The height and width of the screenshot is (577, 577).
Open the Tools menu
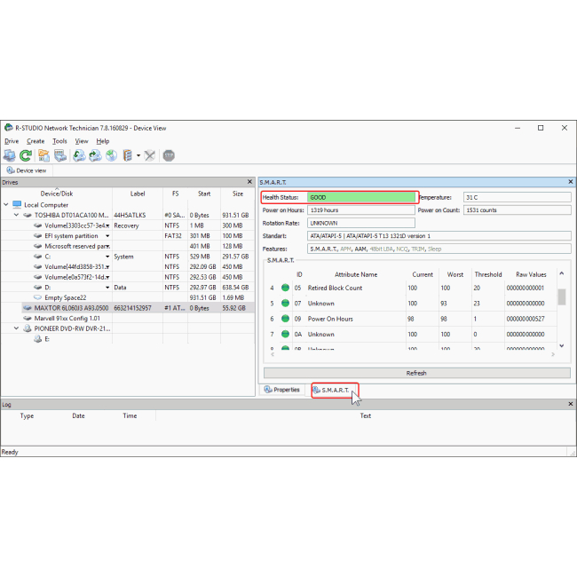pyautogui.click(x=59, y=141)
